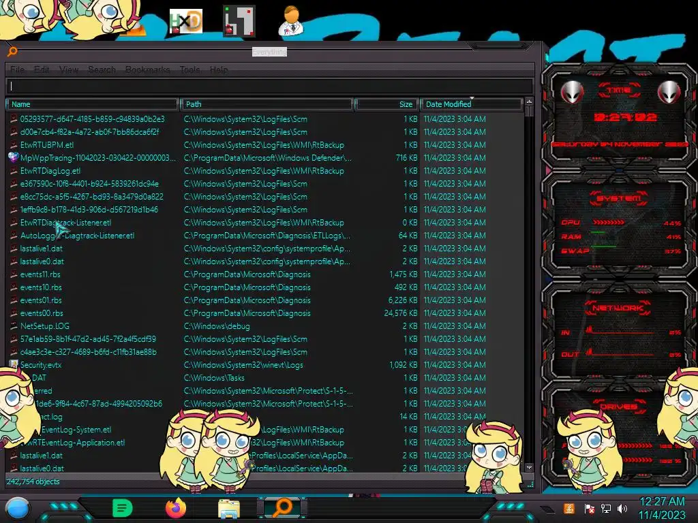
Task: Launch Firefox from the taskbar
Action: tap(176, 508)
